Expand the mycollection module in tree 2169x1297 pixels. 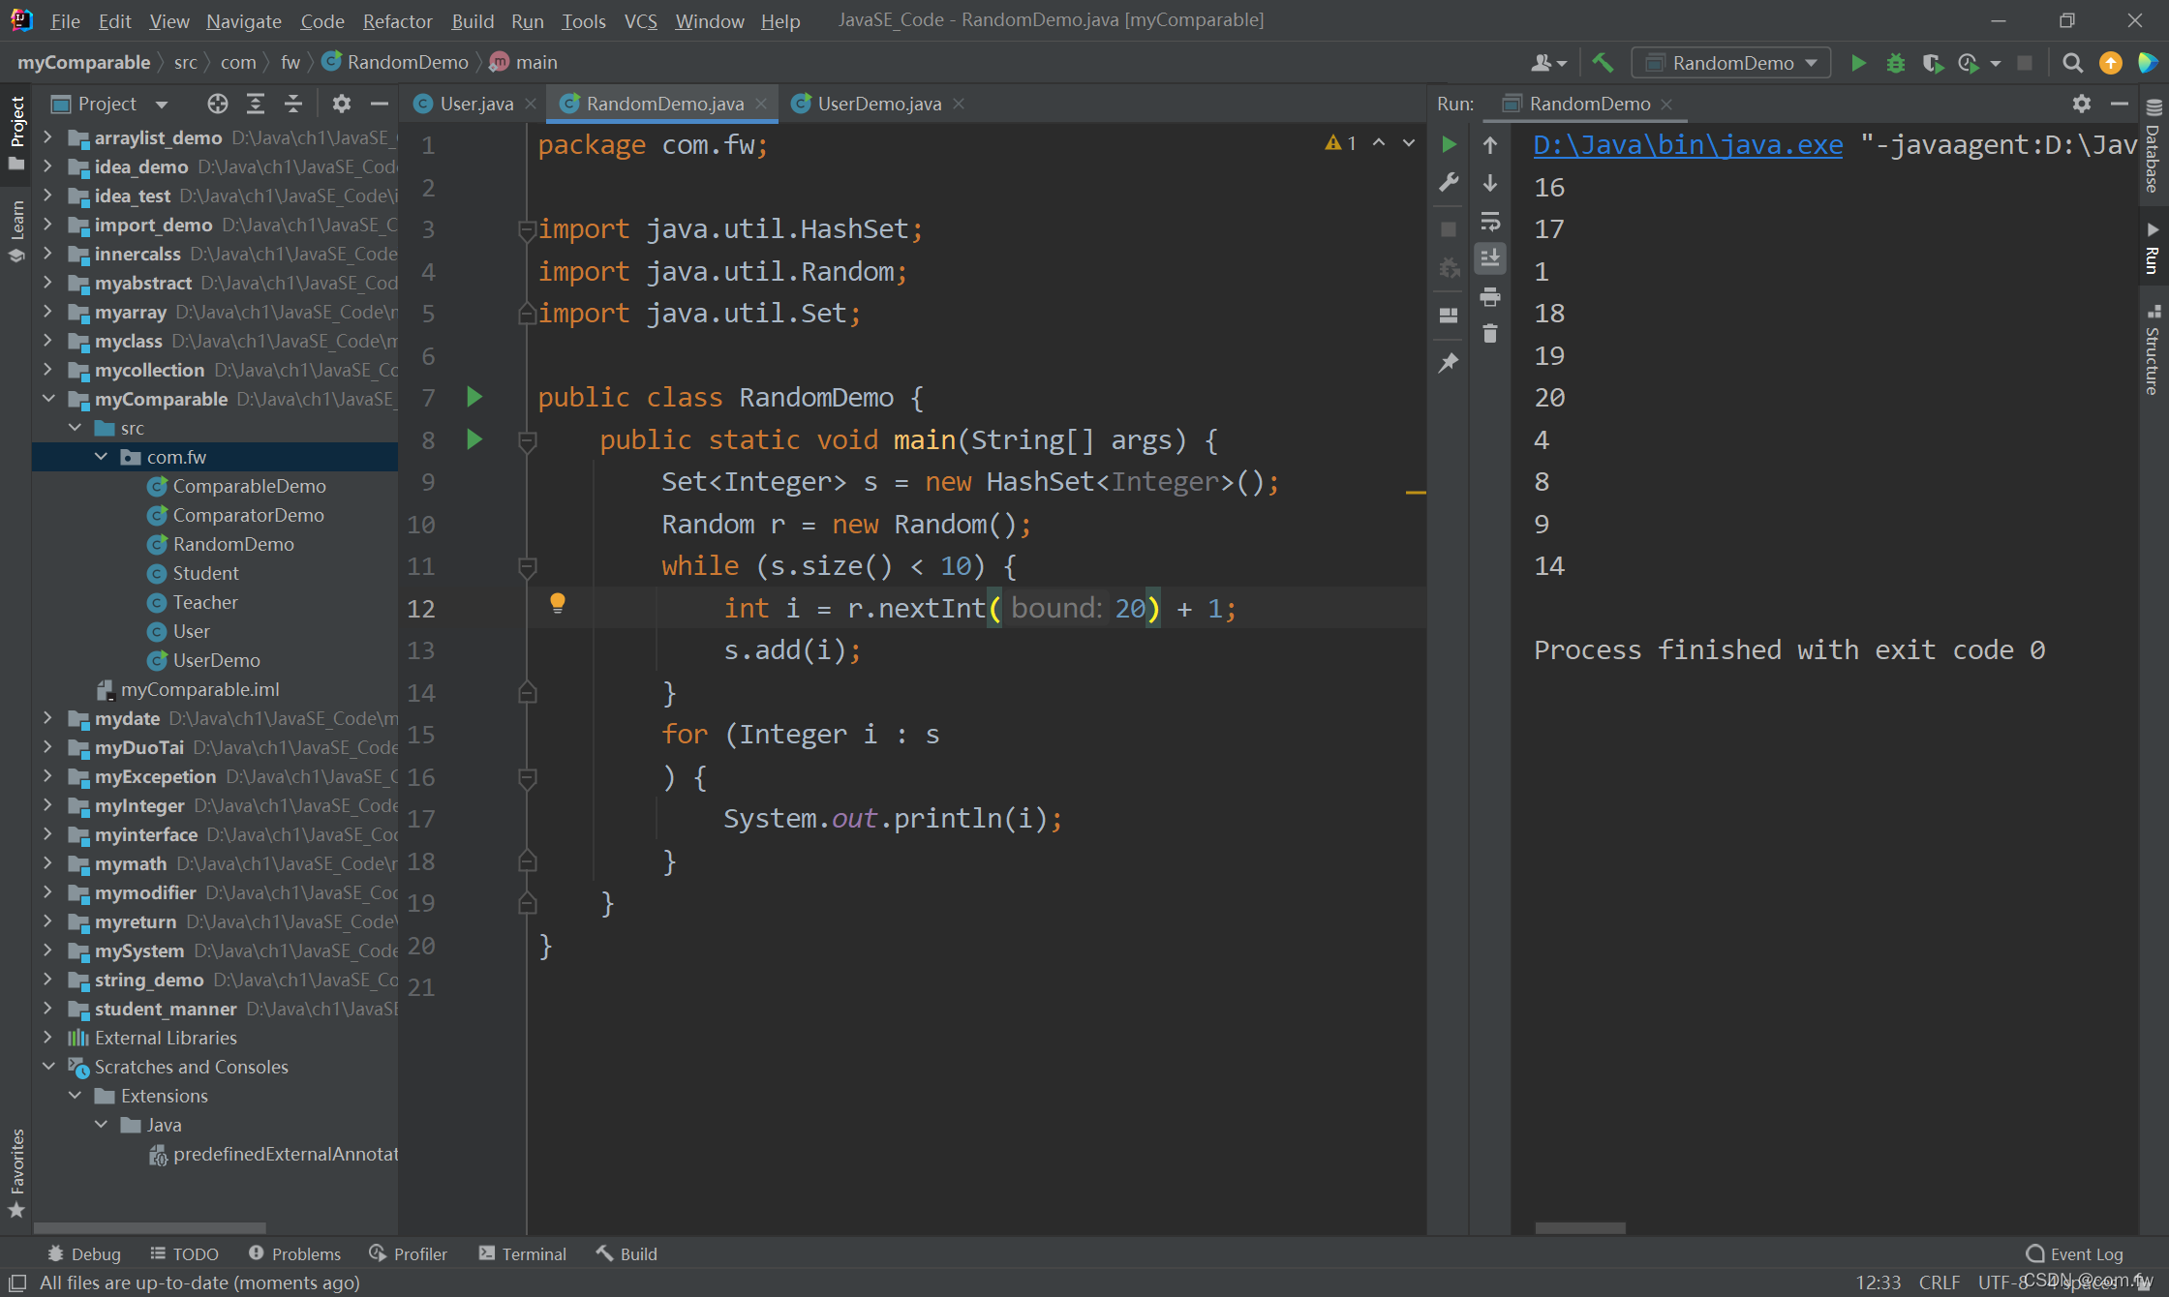coord(47,370)
